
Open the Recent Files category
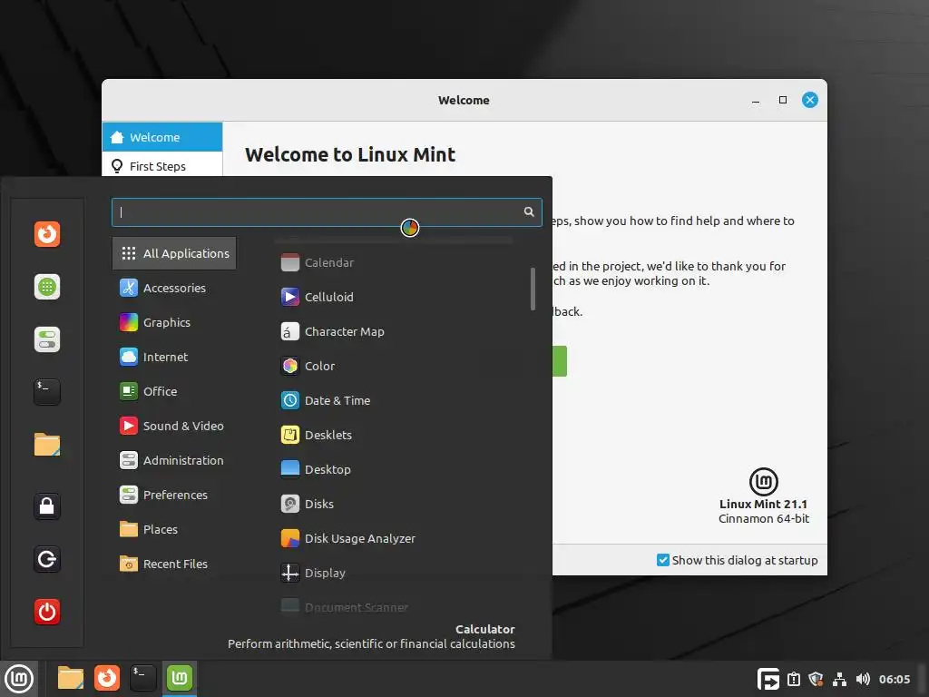point(174,564)
